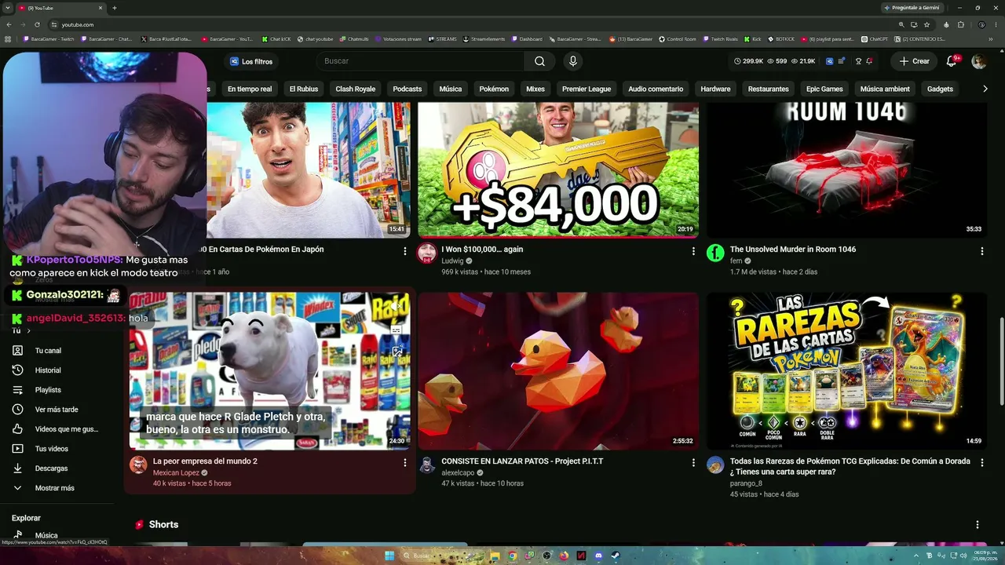The image size is (1005, 565).
Task: Open the Tu canal sidebar entry
Action: tap(57, 351)
